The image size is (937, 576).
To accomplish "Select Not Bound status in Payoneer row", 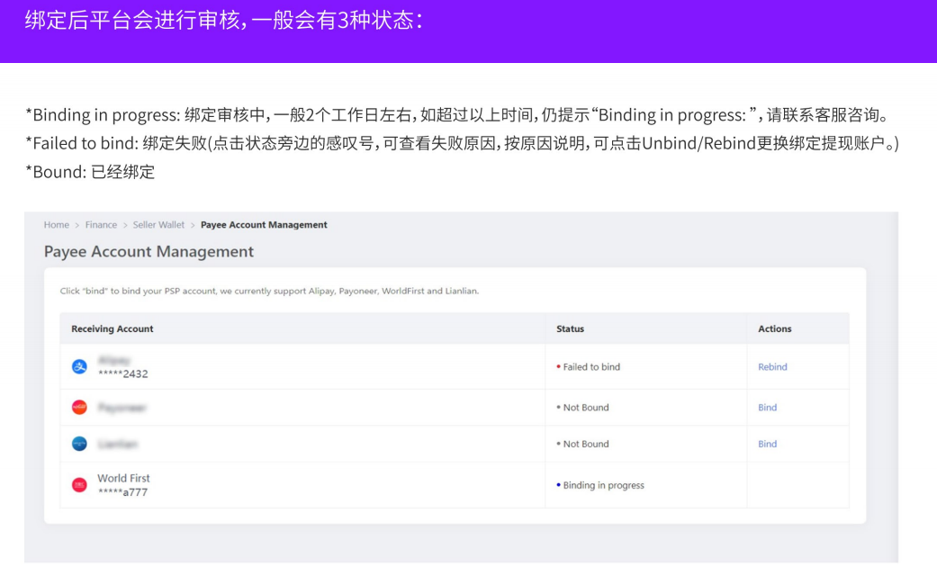I will coord(586,408).
